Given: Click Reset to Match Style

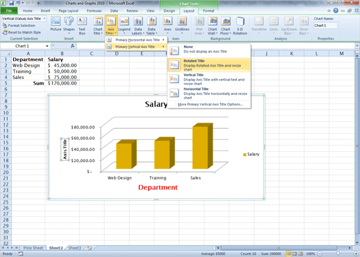Looking at the screenshot, I should pos(21,33).
